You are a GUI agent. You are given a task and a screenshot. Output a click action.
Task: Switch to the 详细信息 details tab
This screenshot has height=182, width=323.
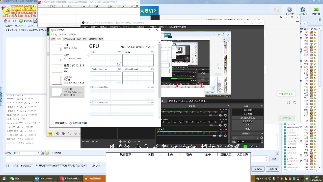click(x=93, y=39)
